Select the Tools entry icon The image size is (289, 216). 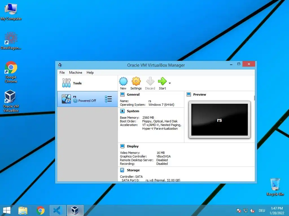click(x=66, y=83)
